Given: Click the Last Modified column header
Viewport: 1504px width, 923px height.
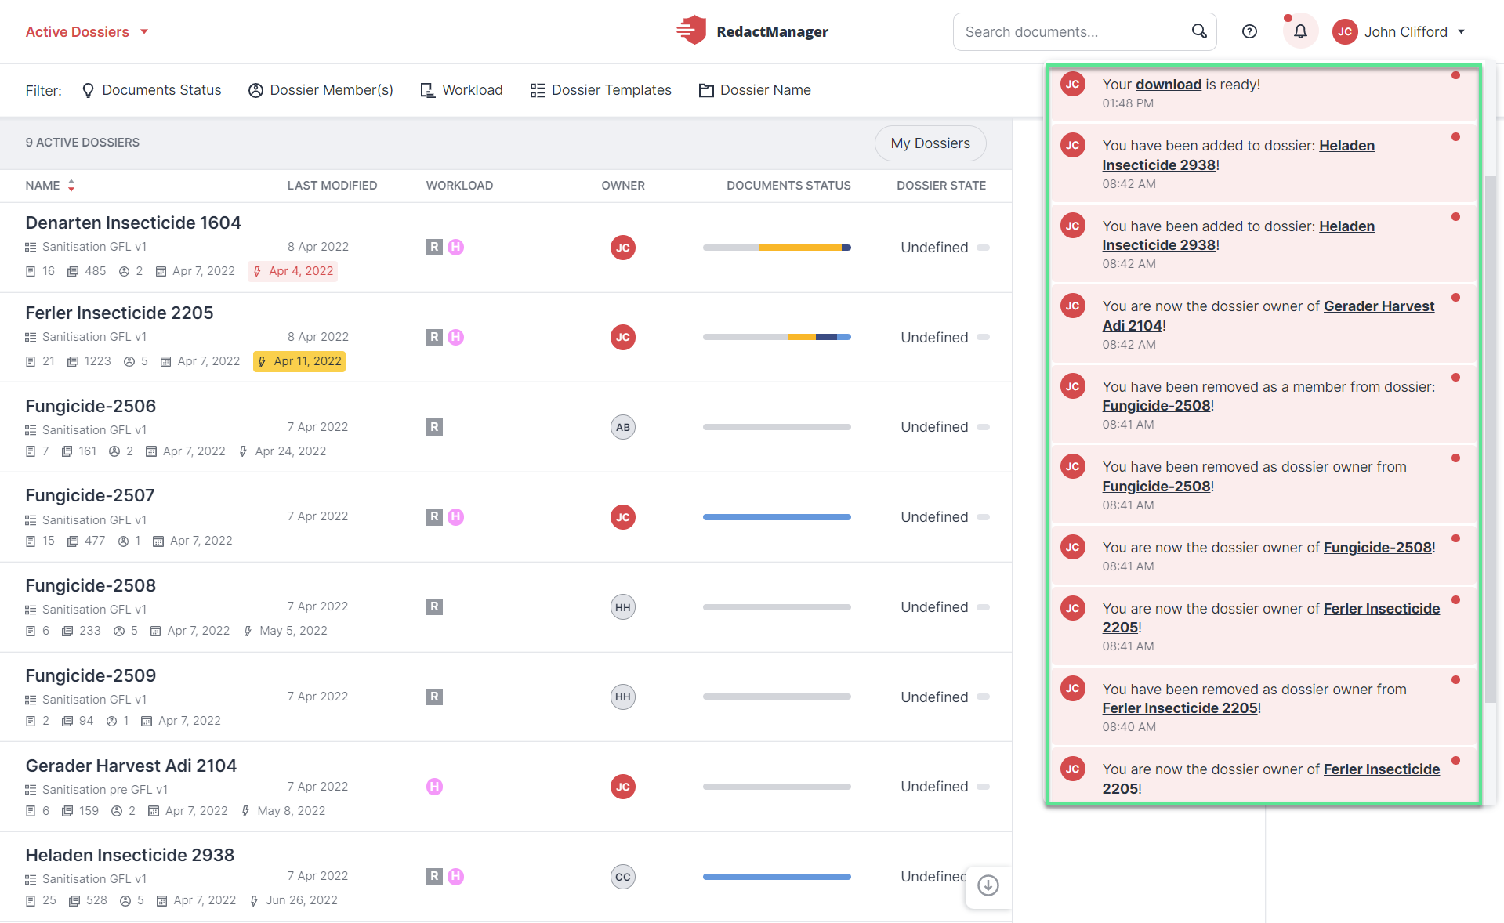Looking at the screenshot, I should coord(332,186).
